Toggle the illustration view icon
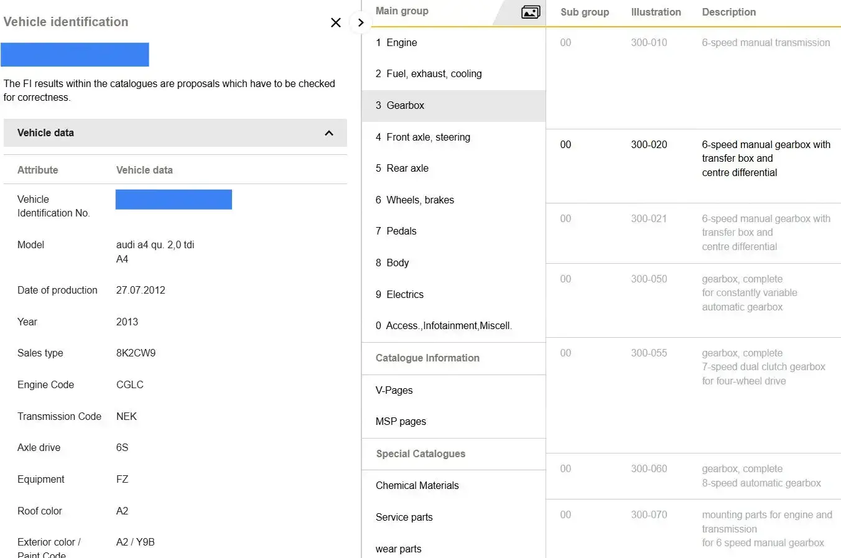841x558 pixels. [531, 12]
